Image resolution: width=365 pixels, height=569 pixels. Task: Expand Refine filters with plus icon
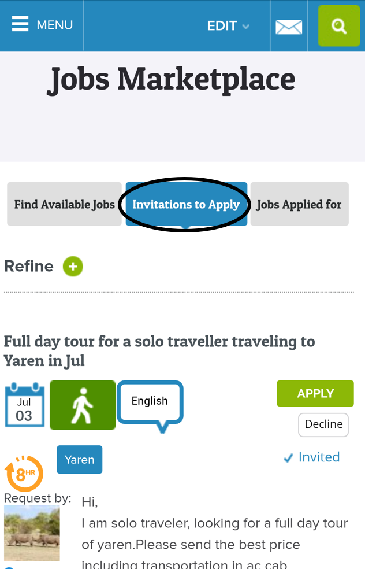point(73,267)
